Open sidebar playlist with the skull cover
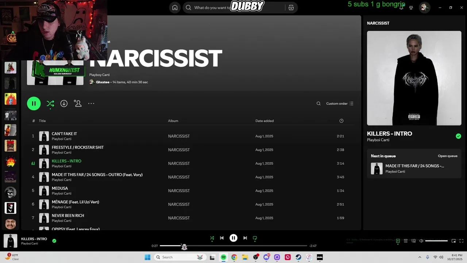This screenshot has height=263, width=467. pos(10,192)
